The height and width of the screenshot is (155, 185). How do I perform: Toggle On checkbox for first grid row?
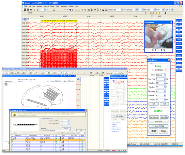[x=56, y=137]
